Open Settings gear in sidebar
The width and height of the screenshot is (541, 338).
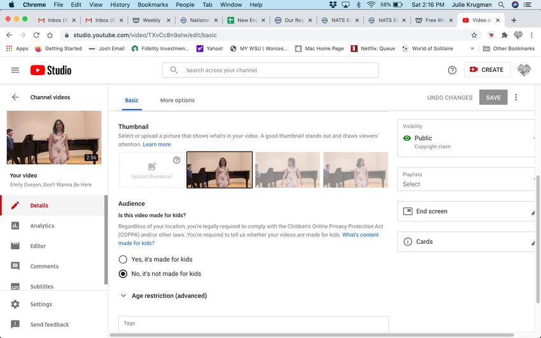(x=15, y=304)
